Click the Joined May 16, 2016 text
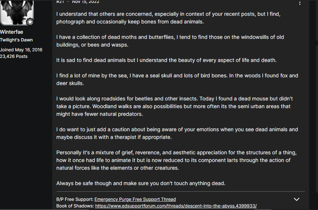The width and height of the screenshot is (318, 210). [21, 50]
